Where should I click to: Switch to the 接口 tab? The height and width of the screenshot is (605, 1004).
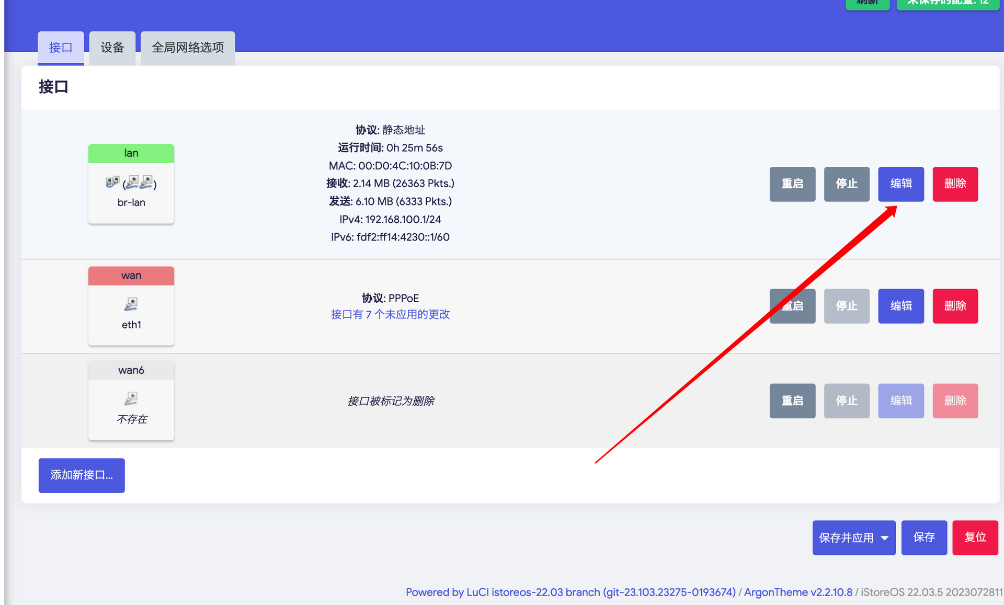61,48
